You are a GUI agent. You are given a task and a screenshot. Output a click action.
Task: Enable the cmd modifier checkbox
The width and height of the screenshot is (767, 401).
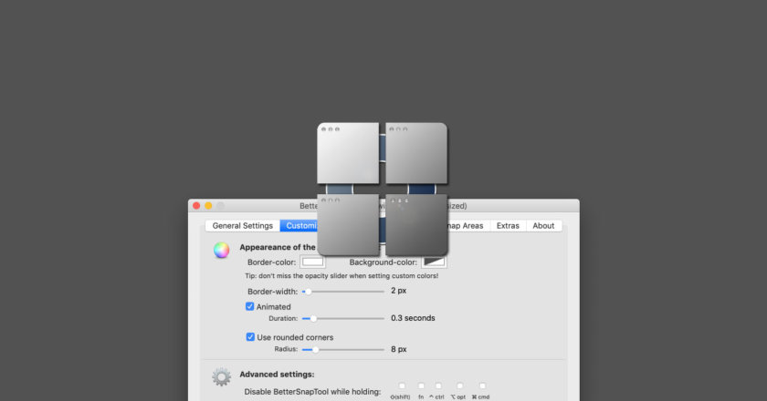click(x=482, y=386)
